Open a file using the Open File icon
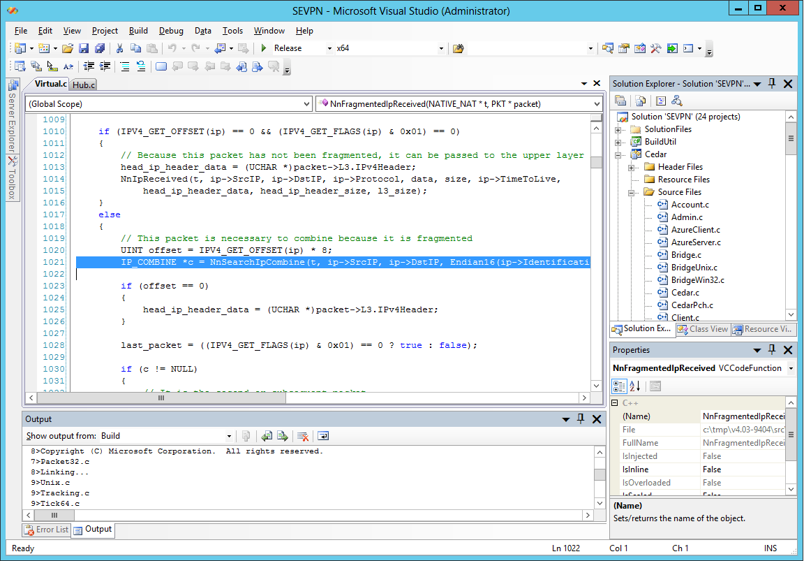The height and width of the screenshot is (561, 804). point(68,48)
